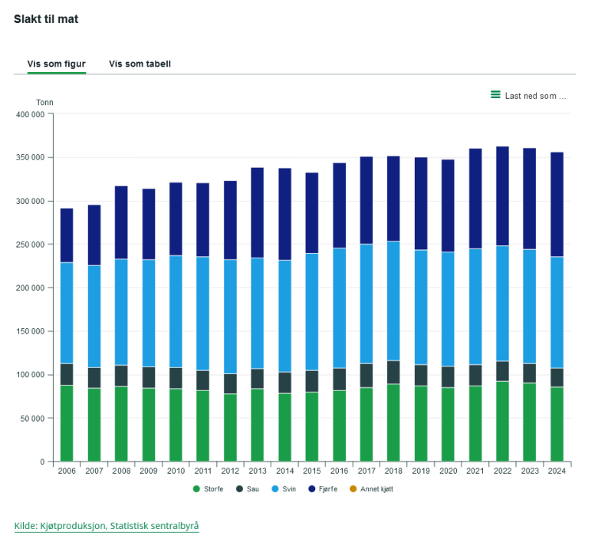Show Annet kjøtt series via legend label

point(376,489)
